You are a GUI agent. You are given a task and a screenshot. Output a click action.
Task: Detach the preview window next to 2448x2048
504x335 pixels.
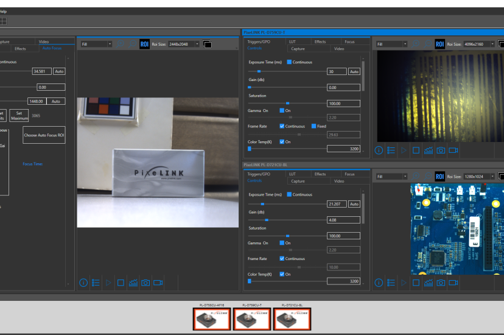tap(208, 44)
